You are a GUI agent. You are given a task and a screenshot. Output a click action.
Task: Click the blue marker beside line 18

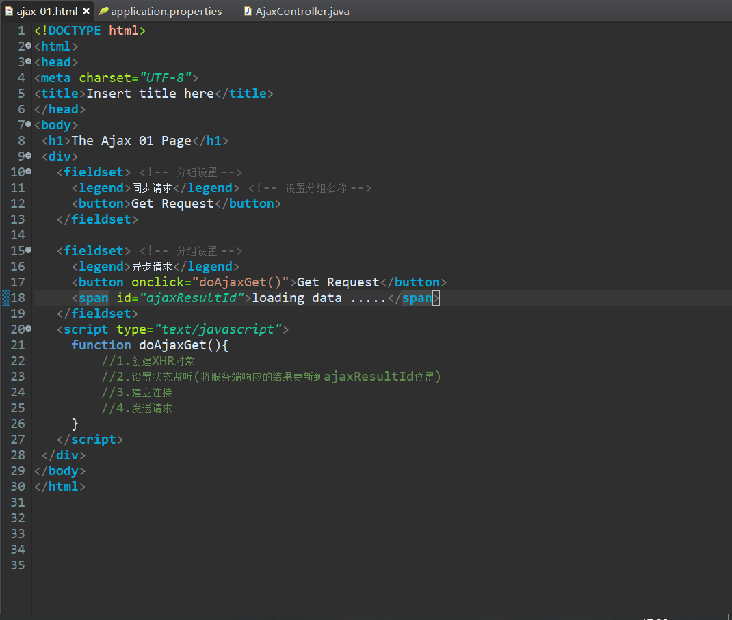coord(6,297)
